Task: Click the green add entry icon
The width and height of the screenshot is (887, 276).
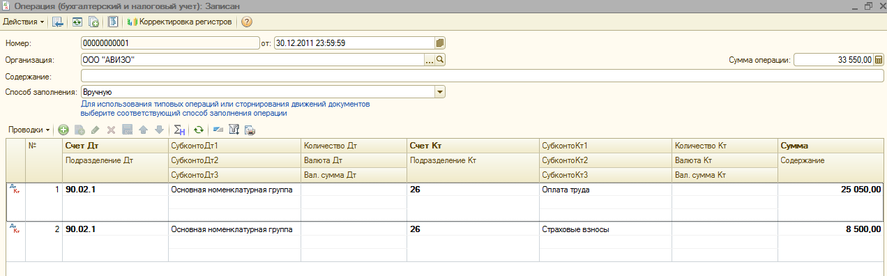Action: click(x=63, y=130)
